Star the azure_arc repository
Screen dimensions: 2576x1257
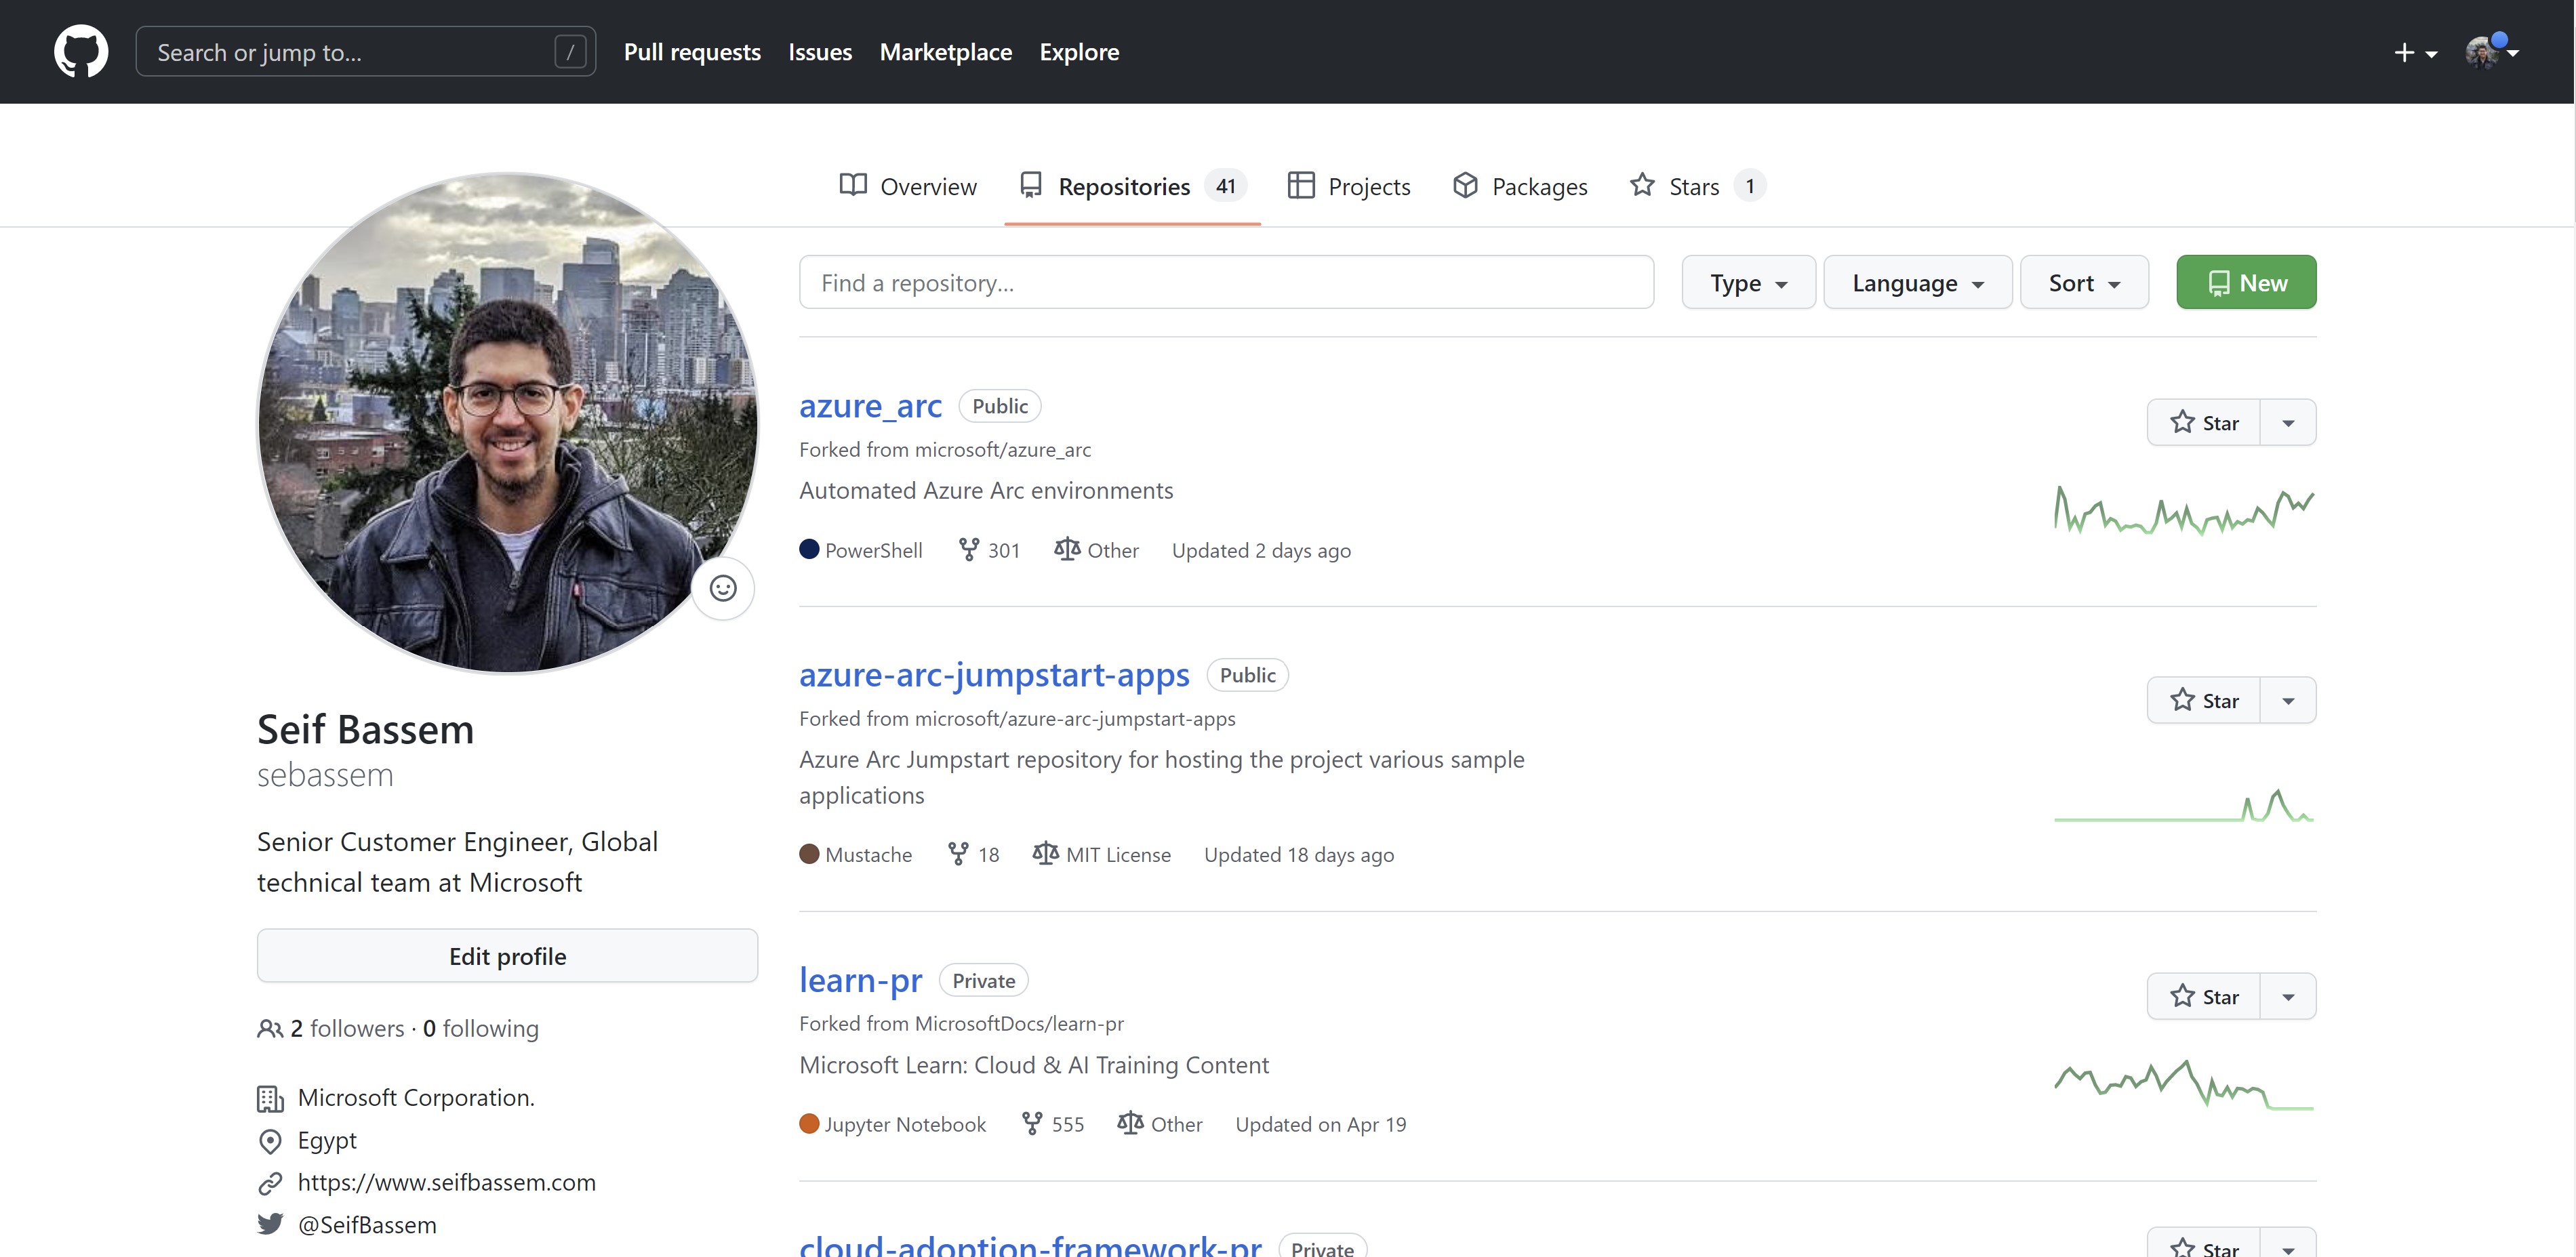pos(2204,422)
